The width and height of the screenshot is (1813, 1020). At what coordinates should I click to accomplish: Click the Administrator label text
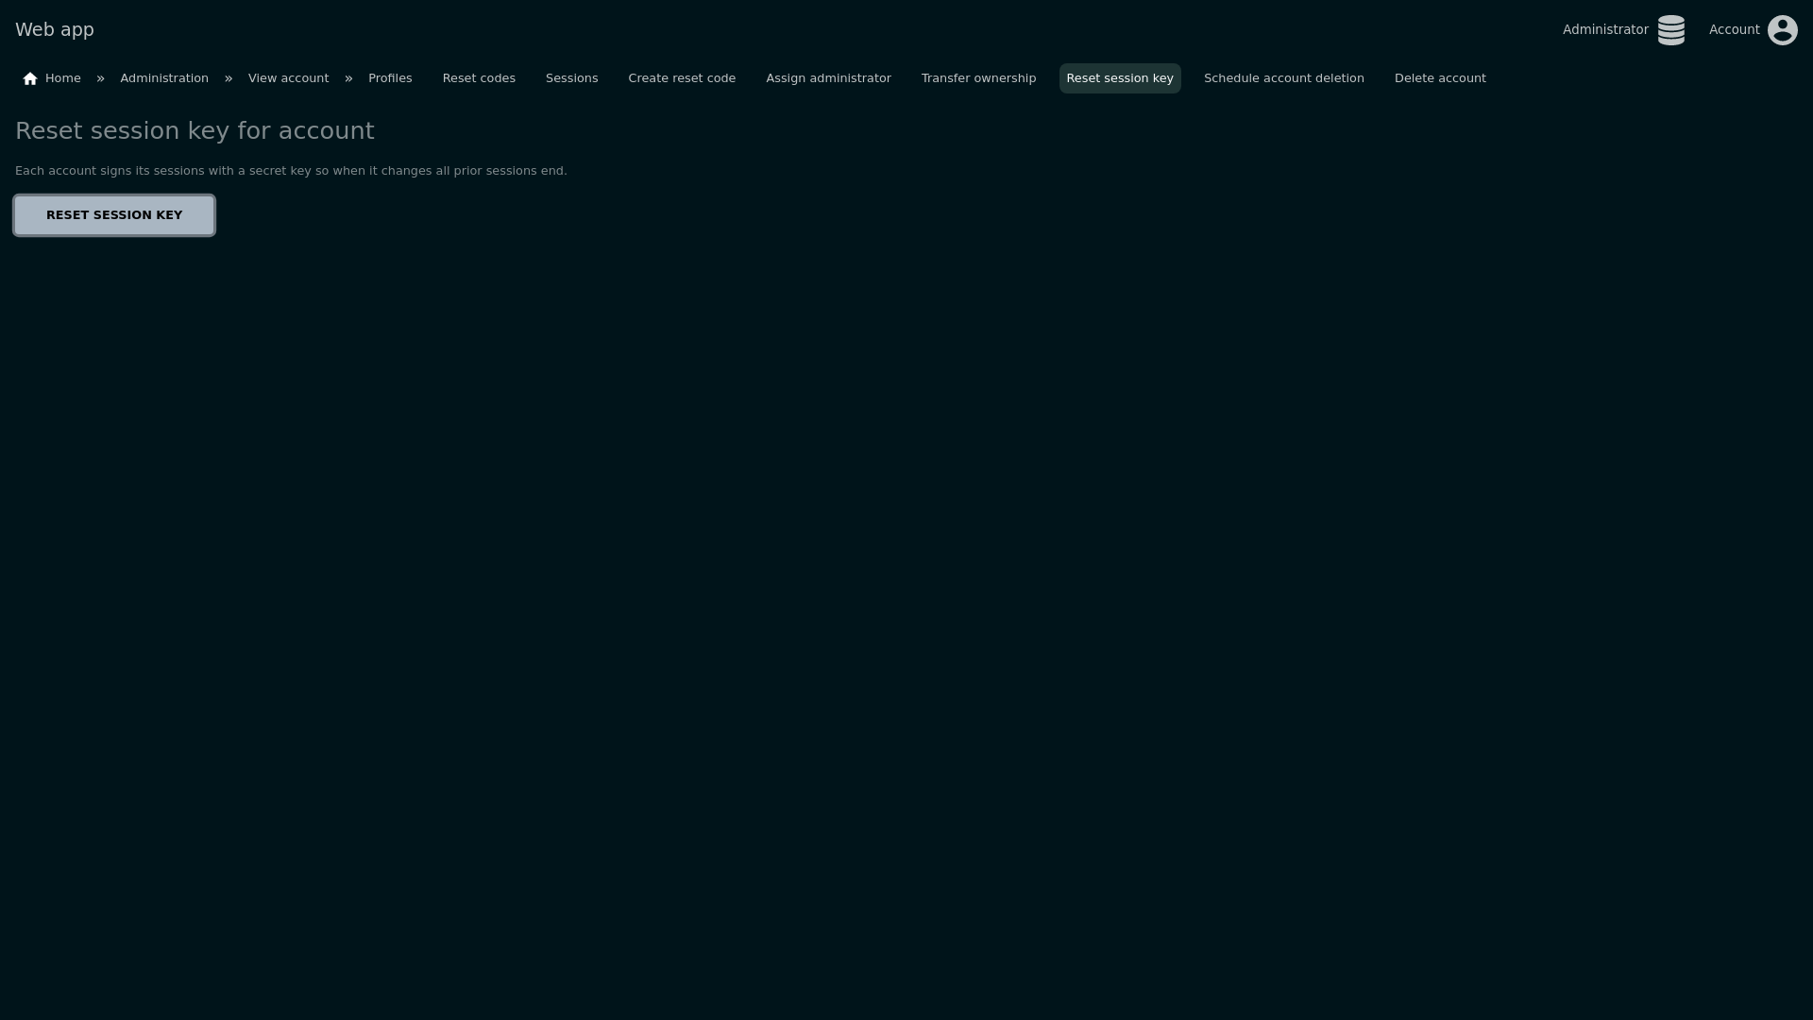point(1604,30)
